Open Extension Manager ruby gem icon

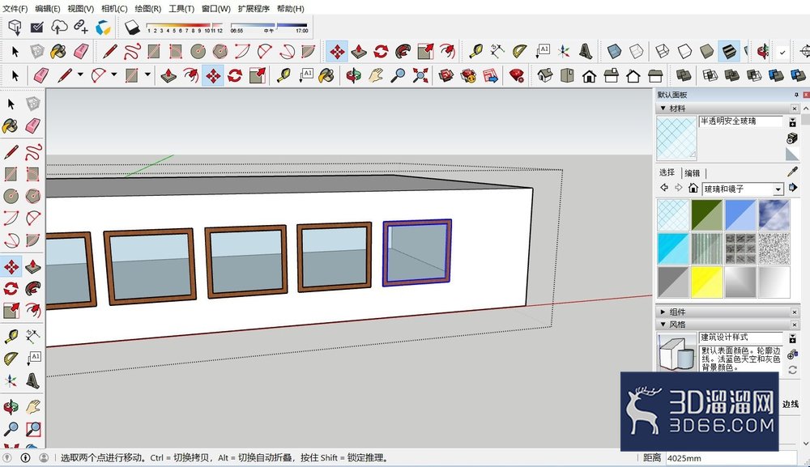(x=517, y=76)
